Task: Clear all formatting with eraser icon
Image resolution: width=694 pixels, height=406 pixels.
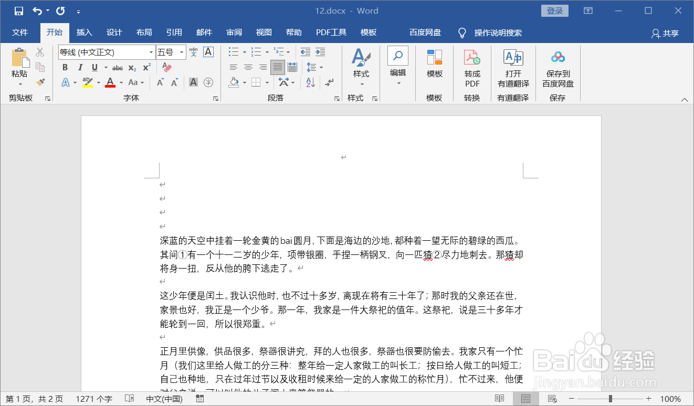Action: point(167,67)
